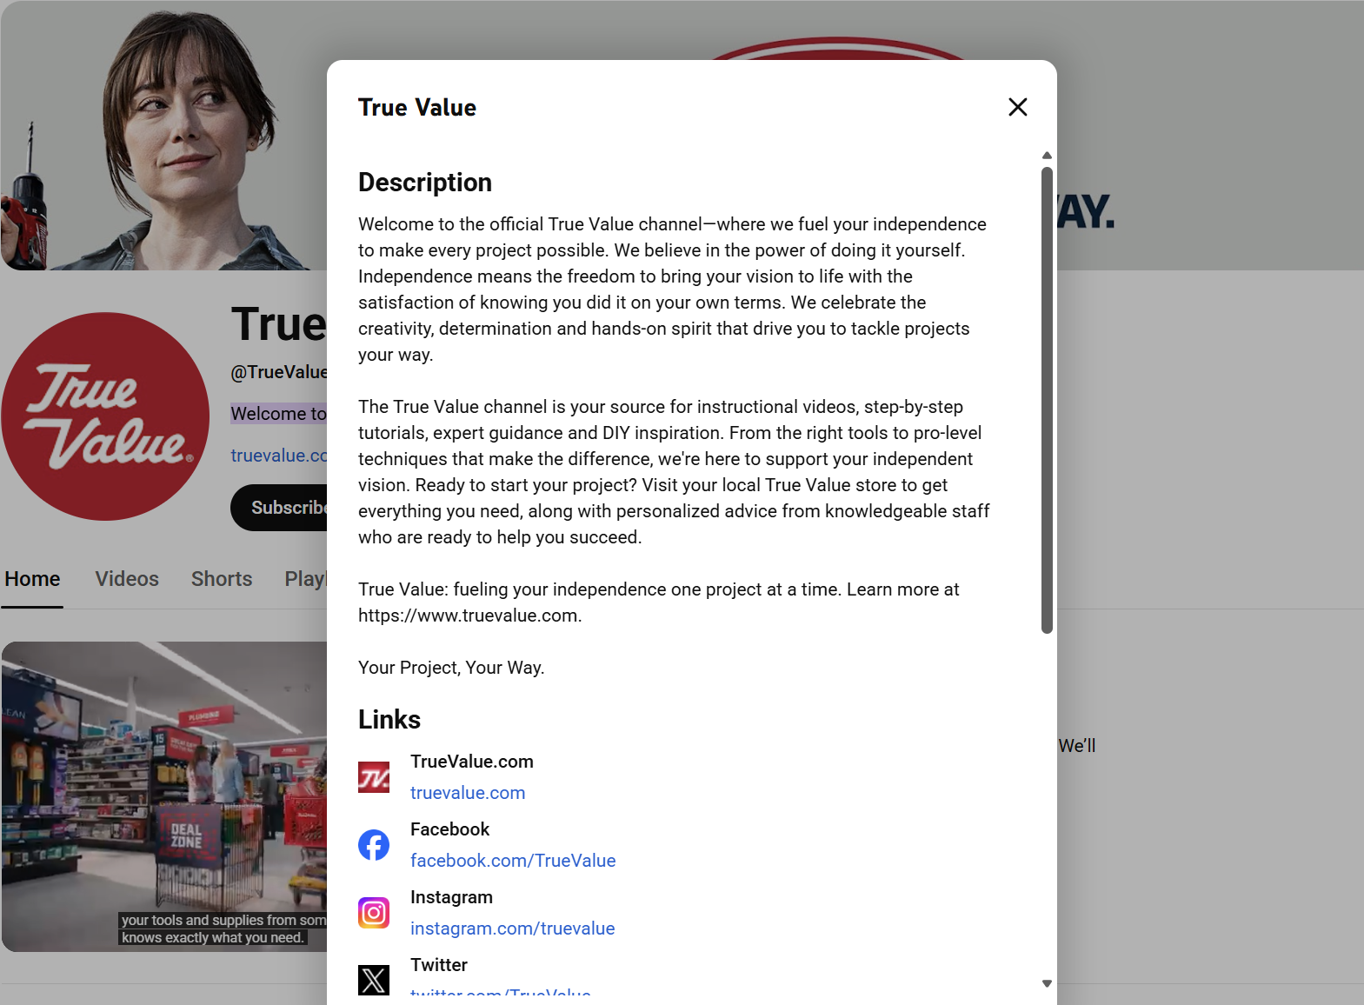Open the truevalue.com link under Links
The width and height of the screenshot is (1364, 1005).
(468, 793)
